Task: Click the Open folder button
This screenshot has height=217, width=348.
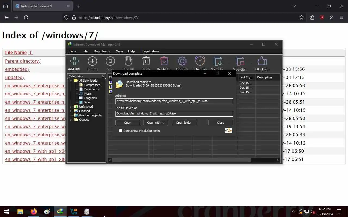Action: click(x=184, y=123)
